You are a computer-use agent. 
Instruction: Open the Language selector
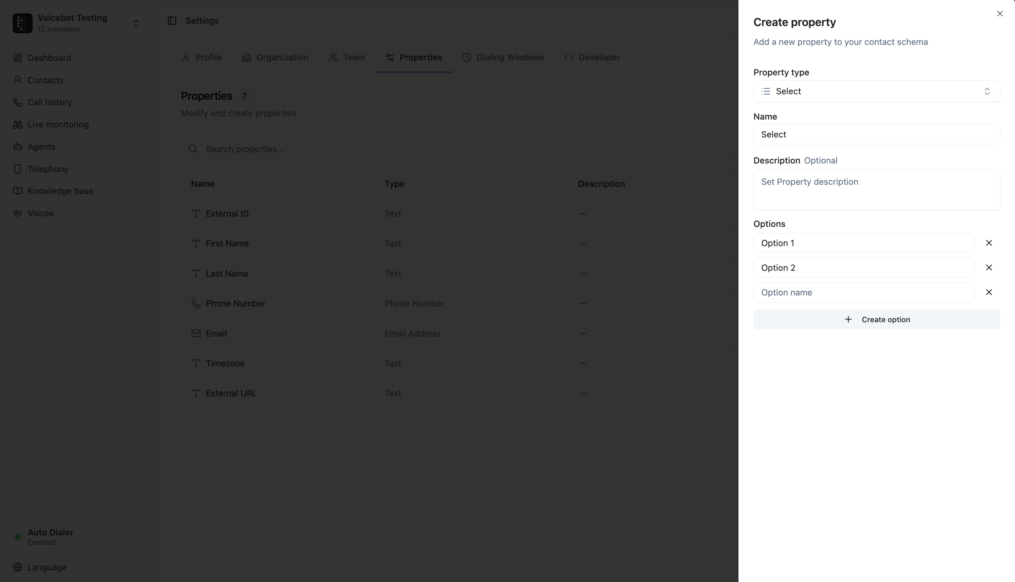(47, 567)
